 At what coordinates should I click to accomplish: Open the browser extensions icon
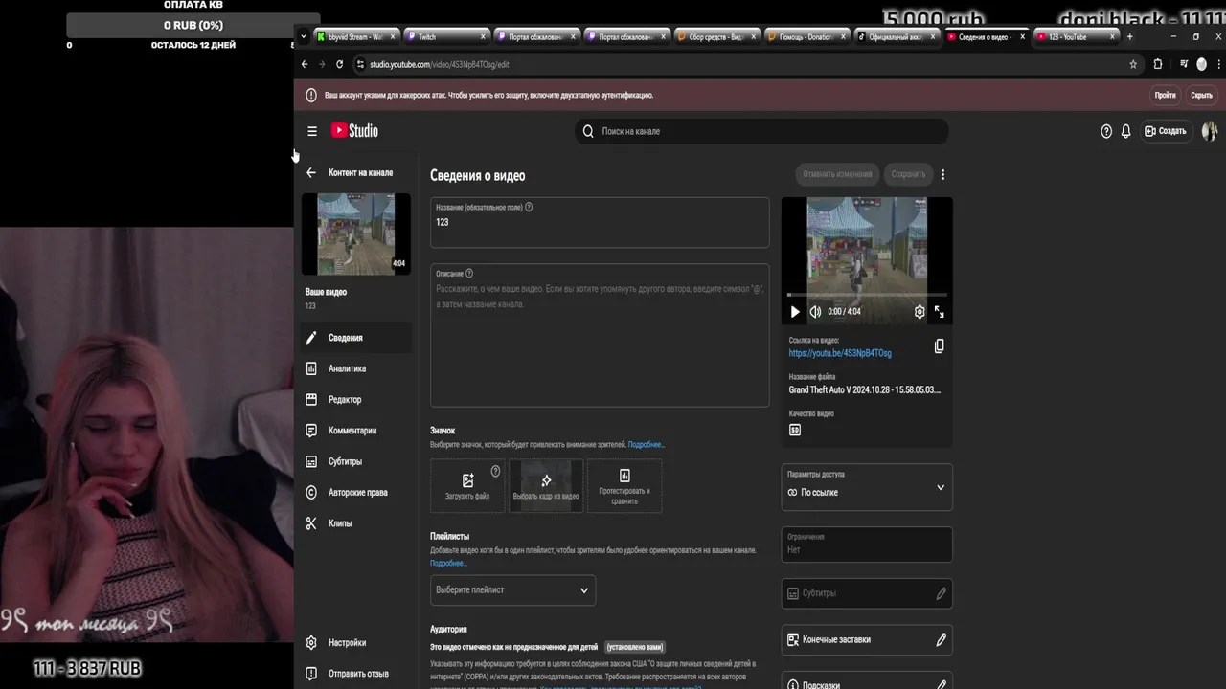point(1157,64)
